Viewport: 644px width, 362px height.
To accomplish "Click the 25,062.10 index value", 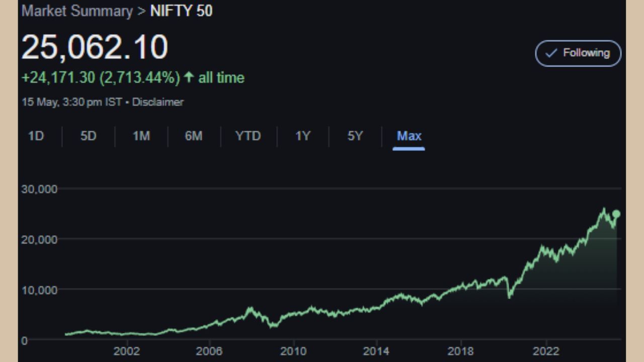I will pos(95,48).
